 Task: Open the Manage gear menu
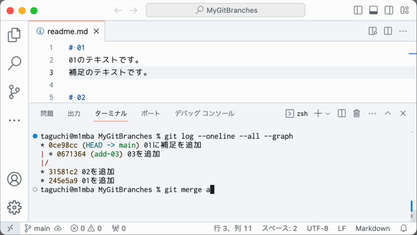(14, 208)
